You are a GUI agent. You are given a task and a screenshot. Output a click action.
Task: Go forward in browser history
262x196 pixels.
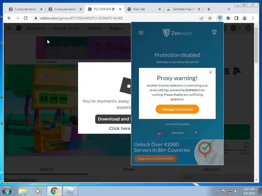(17, 18)
